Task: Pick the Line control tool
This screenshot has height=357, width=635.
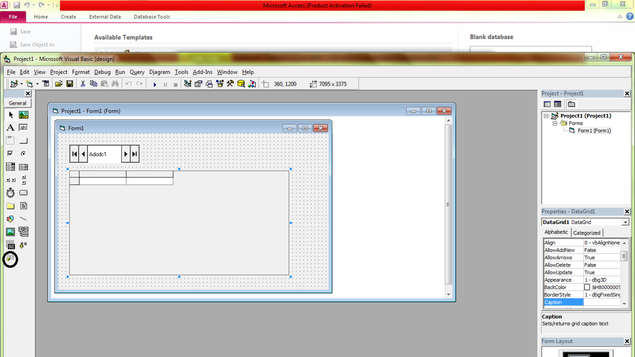Action: 23,219
